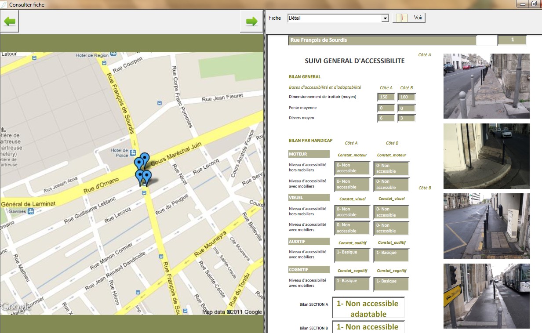Screen dimensions: 542x333
Task: Select the Auditif Côté A '1- Basique' field
Action: pyautogui.click(x=352, y=255)
